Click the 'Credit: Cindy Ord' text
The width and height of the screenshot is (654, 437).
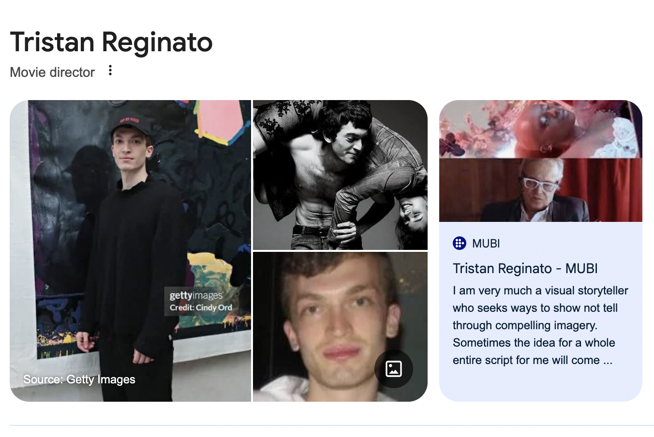[201, 307]
